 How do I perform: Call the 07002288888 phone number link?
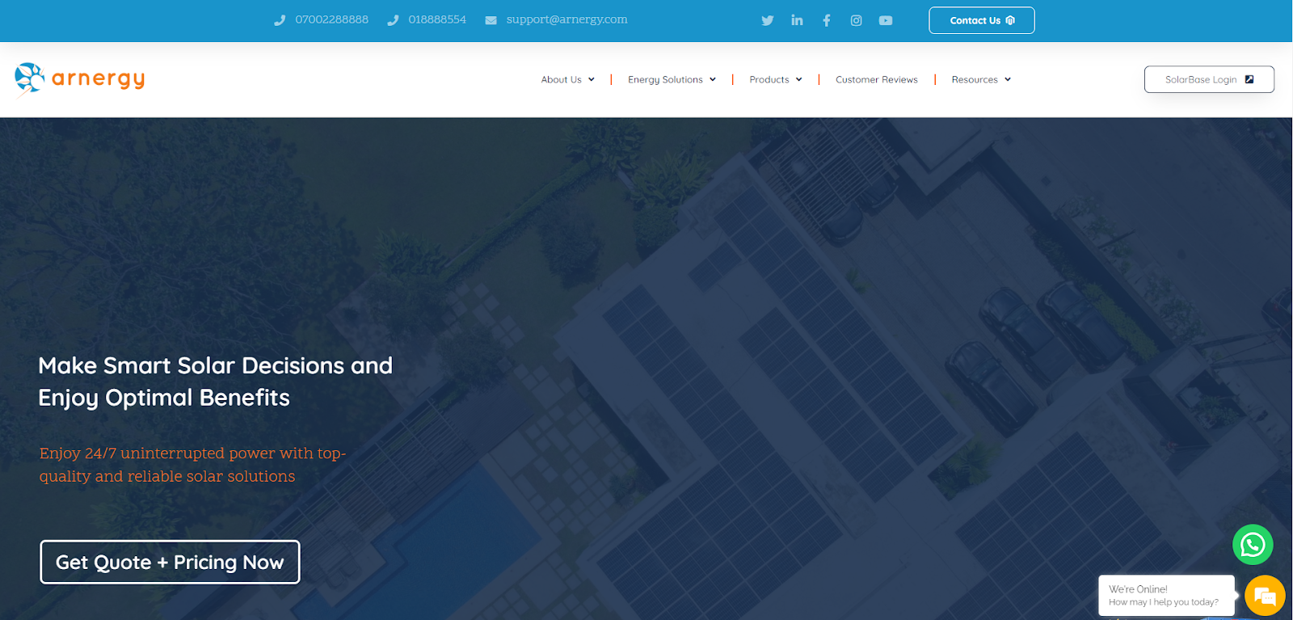[331, 19]
